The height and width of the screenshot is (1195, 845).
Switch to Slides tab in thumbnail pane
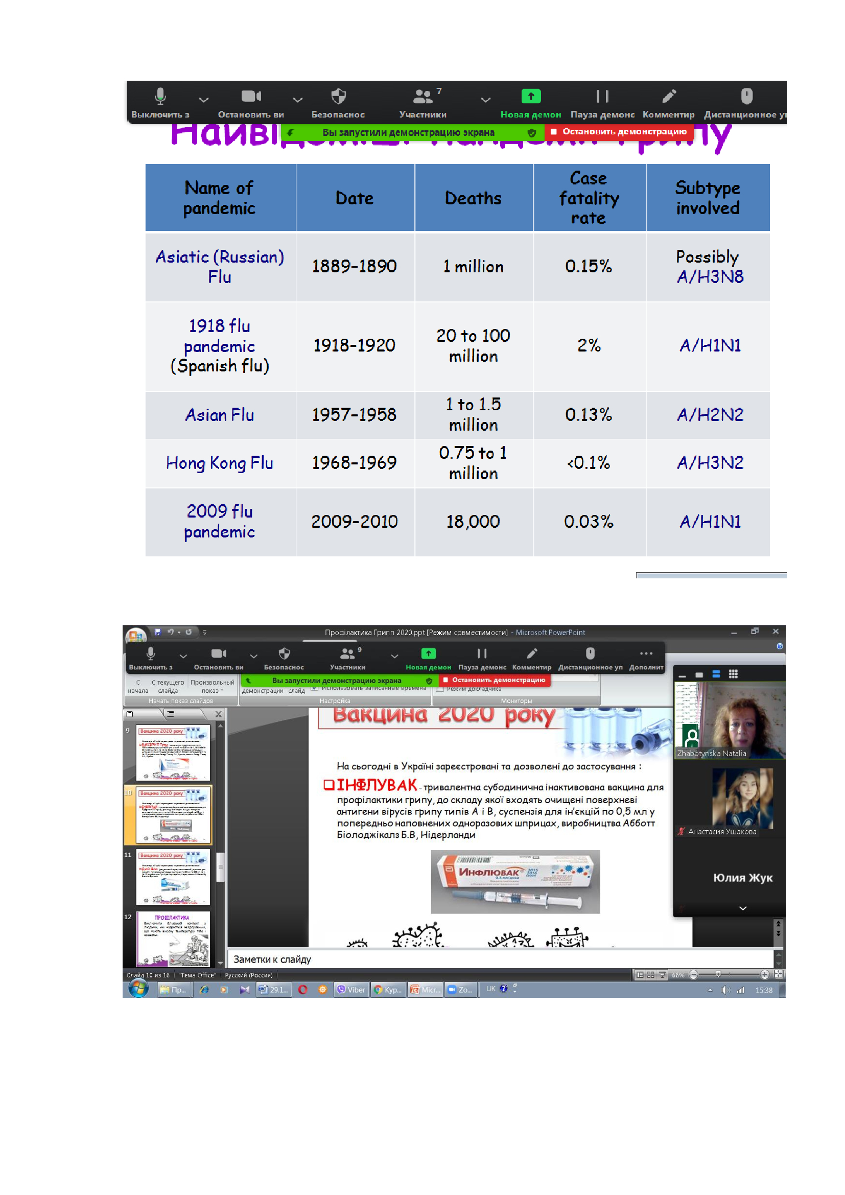coord(130,715)
